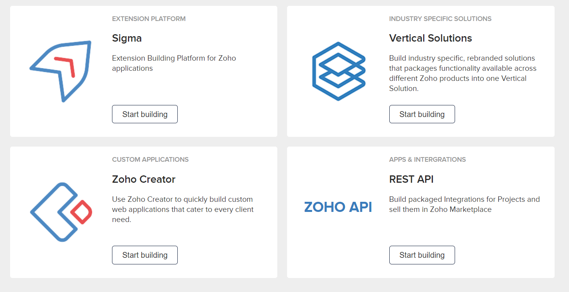Screen dimensions: 569x292
Task: Click the 'Build packaged Integrations for Projects' description
Action: (x=464, y=204)
